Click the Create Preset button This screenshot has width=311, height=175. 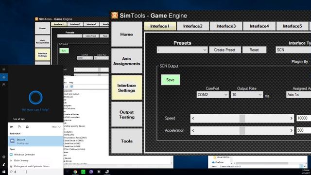[x=225, y=50]
